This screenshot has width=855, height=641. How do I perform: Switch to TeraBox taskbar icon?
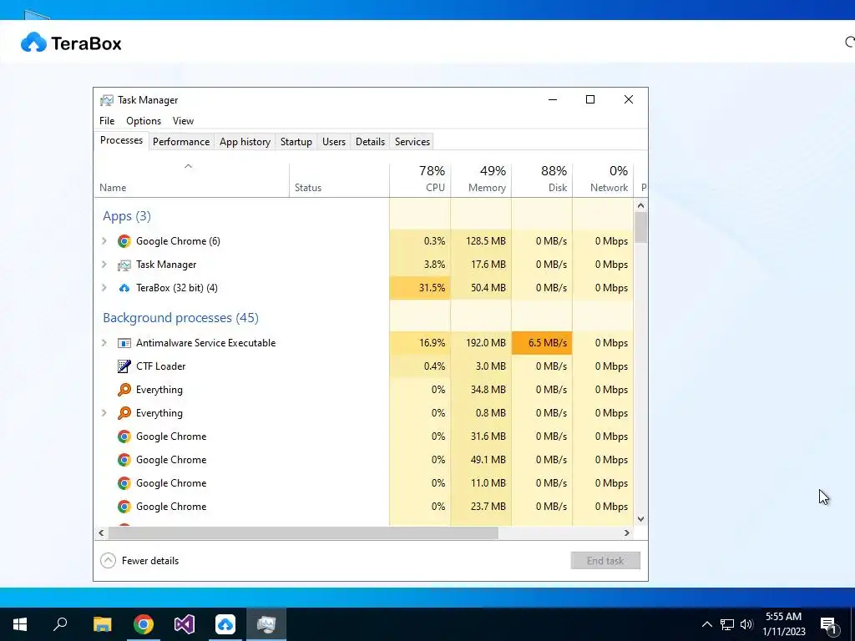[225, 624]
